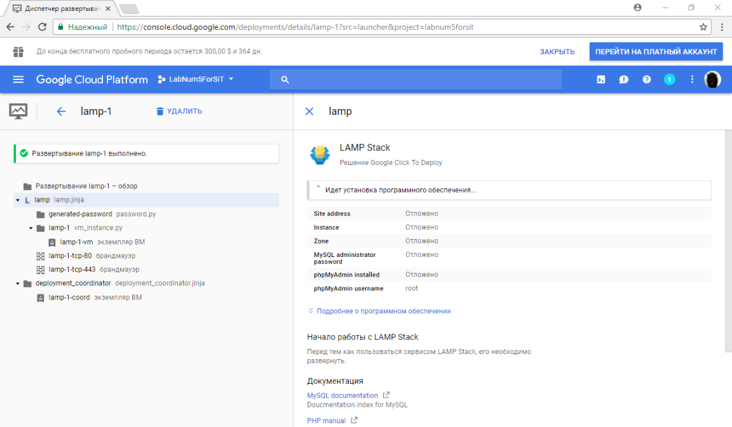The height and width of the screenshot is (427, 732).
Task: Click ПЕРЕЙТИ НА ПЛАТНЫЙ АККАУНТ button
Action: click(x=656, y=52)
